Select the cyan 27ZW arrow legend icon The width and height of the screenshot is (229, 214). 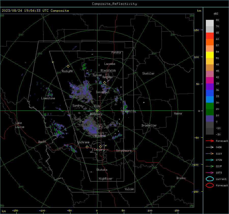point(210,160)
